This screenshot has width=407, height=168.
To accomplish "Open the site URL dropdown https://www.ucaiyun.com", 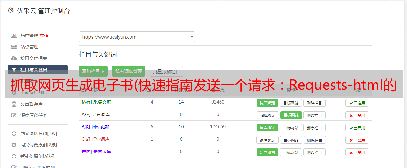I will click(x=137, y=37).
